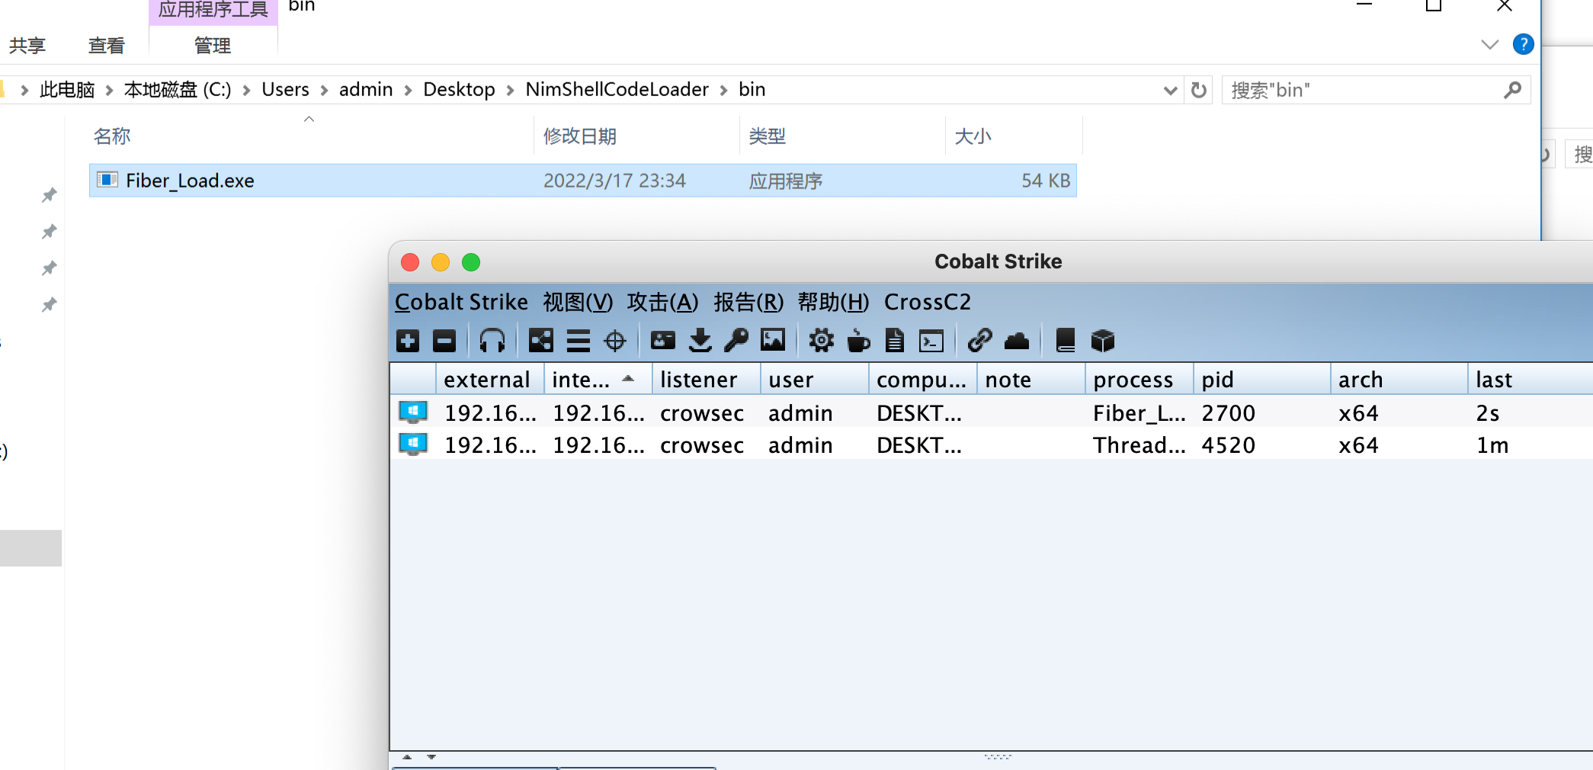This screenshot has height=770, width=1593.
Task: Click the document macro icon
Action: click(x=895, y=341)
